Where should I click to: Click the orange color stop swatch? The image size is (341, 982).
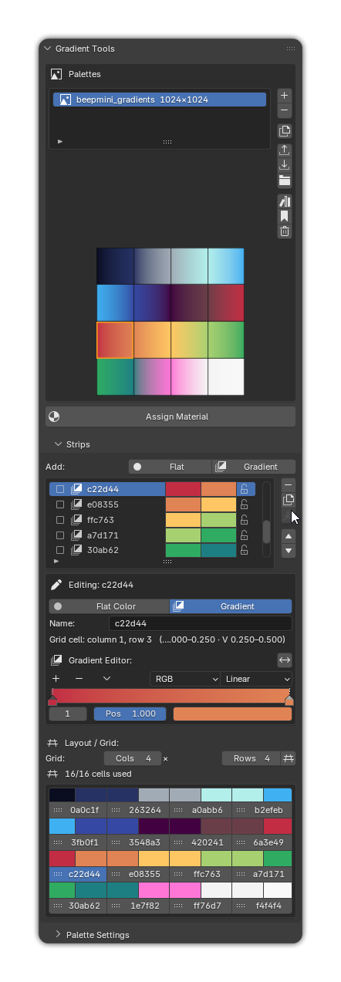pyautogui.click(x=233, y=714)
